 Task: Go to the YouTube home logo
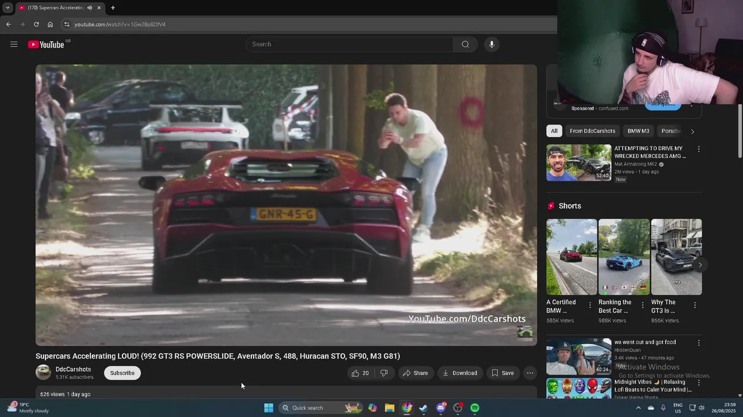pos(46,45)
